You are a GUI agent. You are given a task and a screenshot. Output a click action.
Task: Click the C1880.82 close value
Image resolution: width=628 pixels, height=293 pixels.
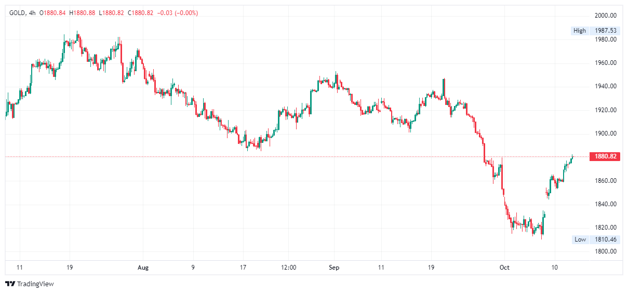[140, 13]
